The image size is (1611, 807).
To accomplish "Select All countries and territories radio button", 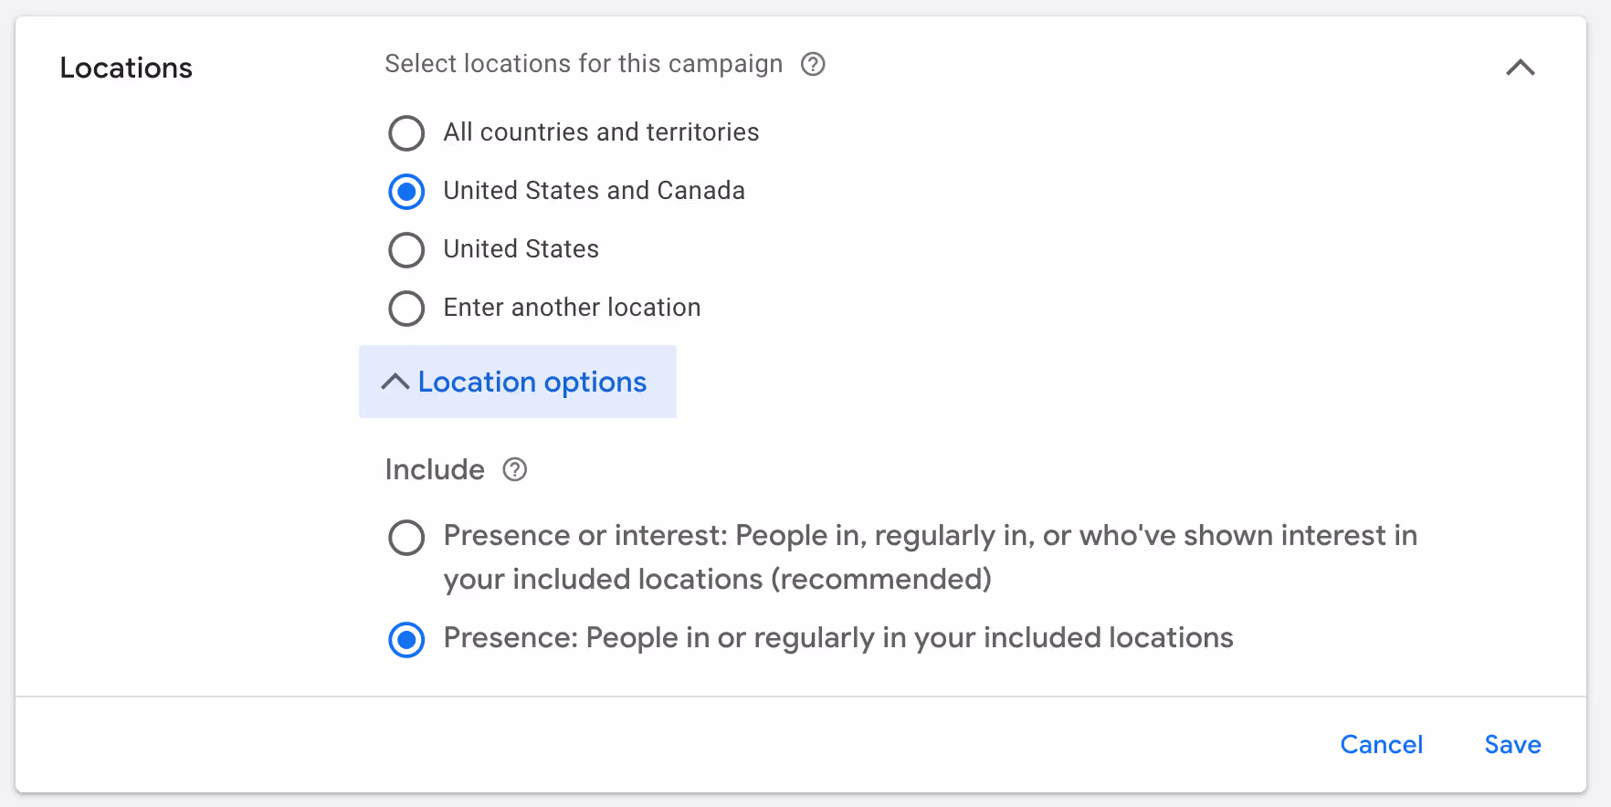I will pos(406,133).
